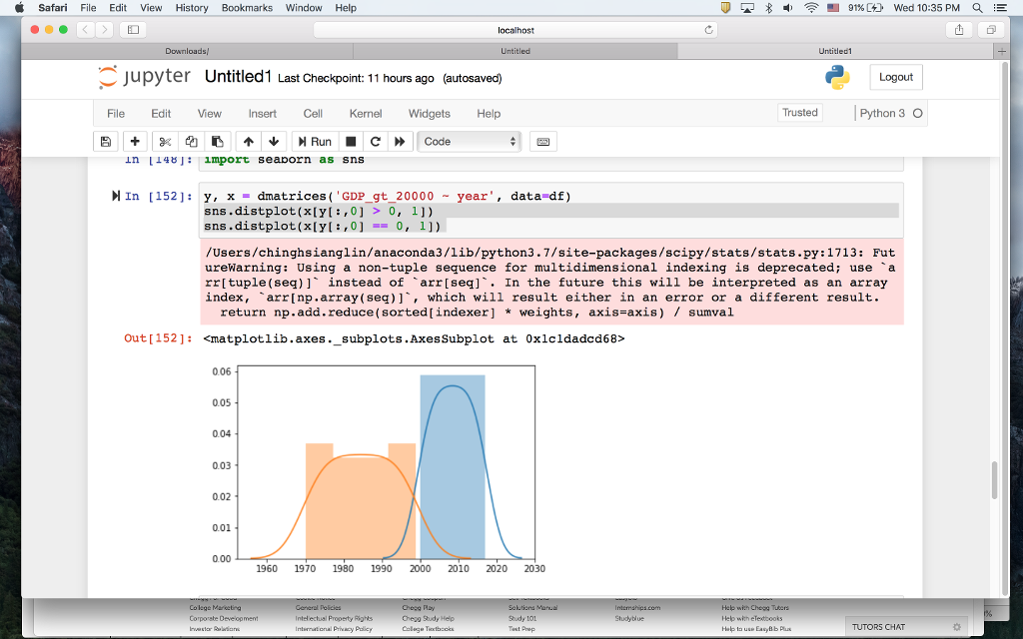Toggle the Safari sidebar button
The width and height of the screenshot is (1023, 639).
[x=133, y=29]
